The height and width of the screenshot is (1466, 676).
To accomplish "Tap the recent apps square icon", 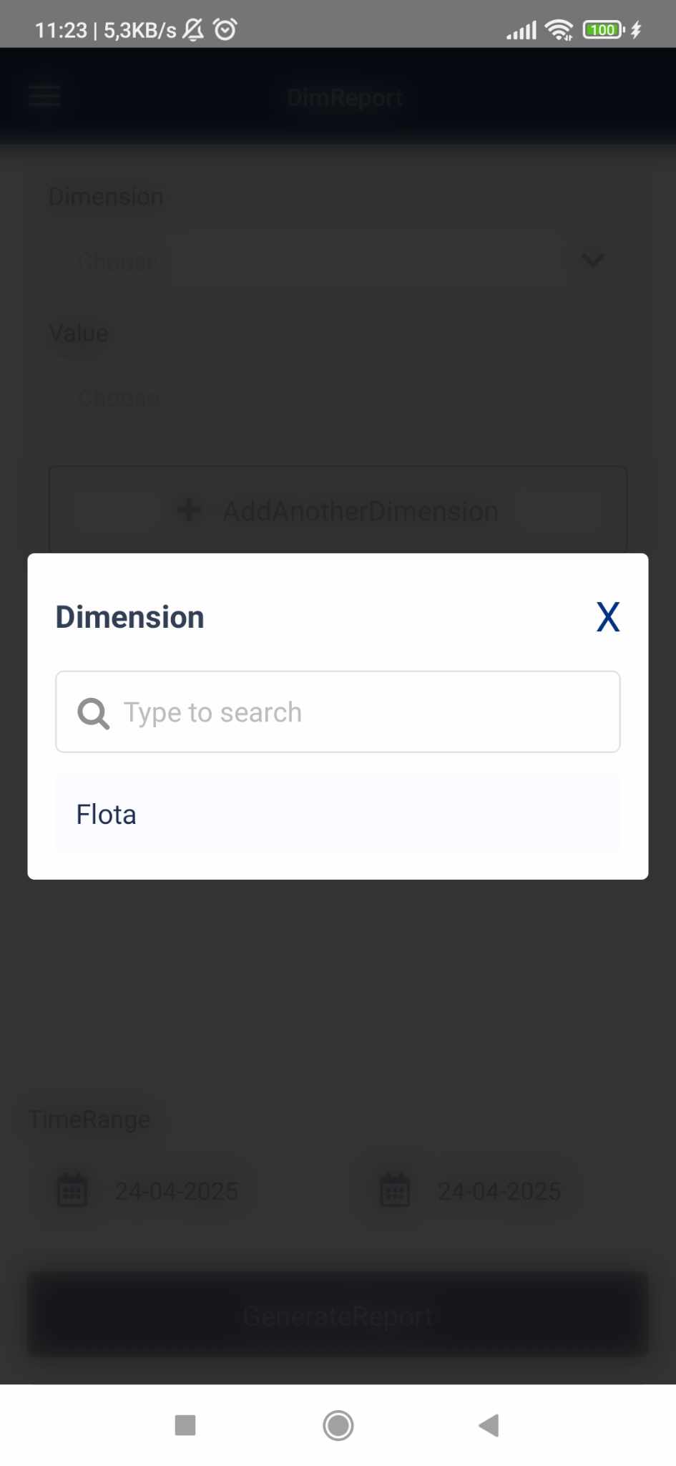I will pos(185,1425).
